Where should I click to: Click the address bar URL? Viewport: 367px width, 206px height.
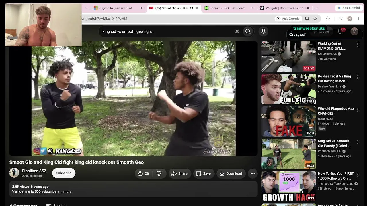[x=104, y=19]
